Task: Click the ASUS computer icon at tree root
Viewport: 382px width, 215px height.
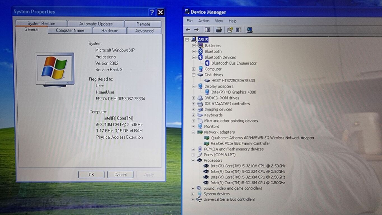Action: pos(194,40)
